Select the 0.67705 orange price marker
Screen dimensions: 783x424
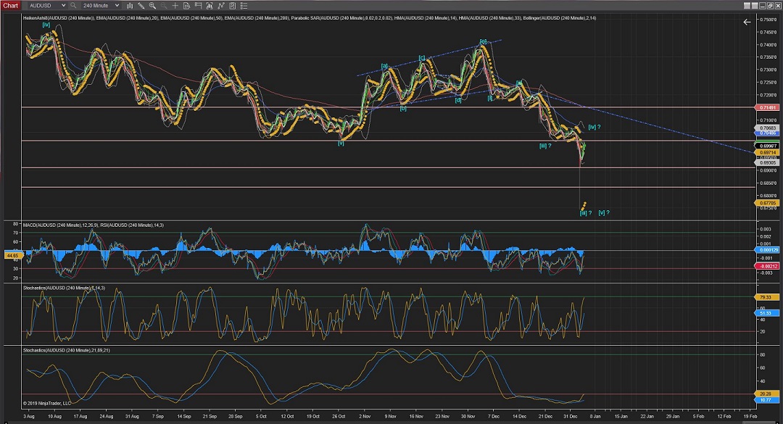click(x=768, y=203)
